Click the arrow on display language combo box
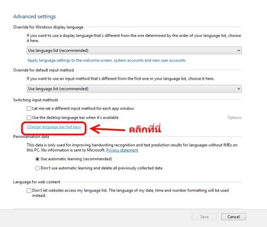Screen dimensions: 267x227 [238, 50]
